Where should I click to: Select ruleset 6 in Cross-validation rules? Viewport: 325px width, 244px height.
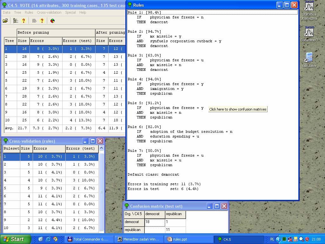click(x=51, y=196)
